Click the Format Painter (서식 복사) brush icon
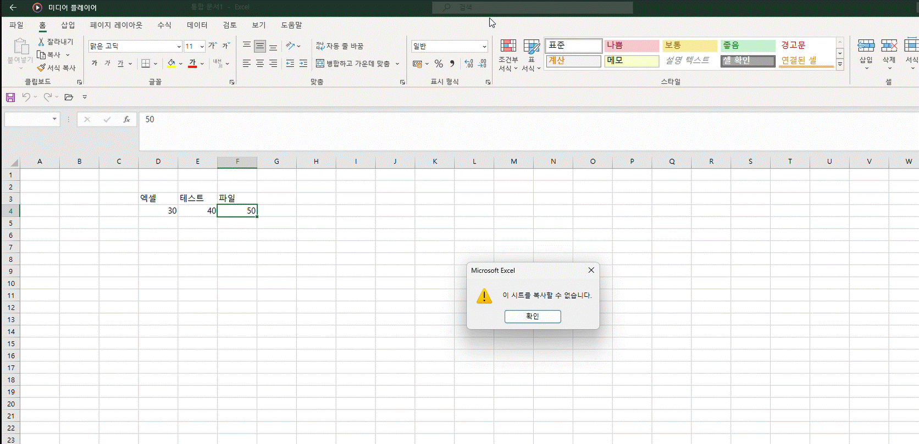 pos(41,68)
